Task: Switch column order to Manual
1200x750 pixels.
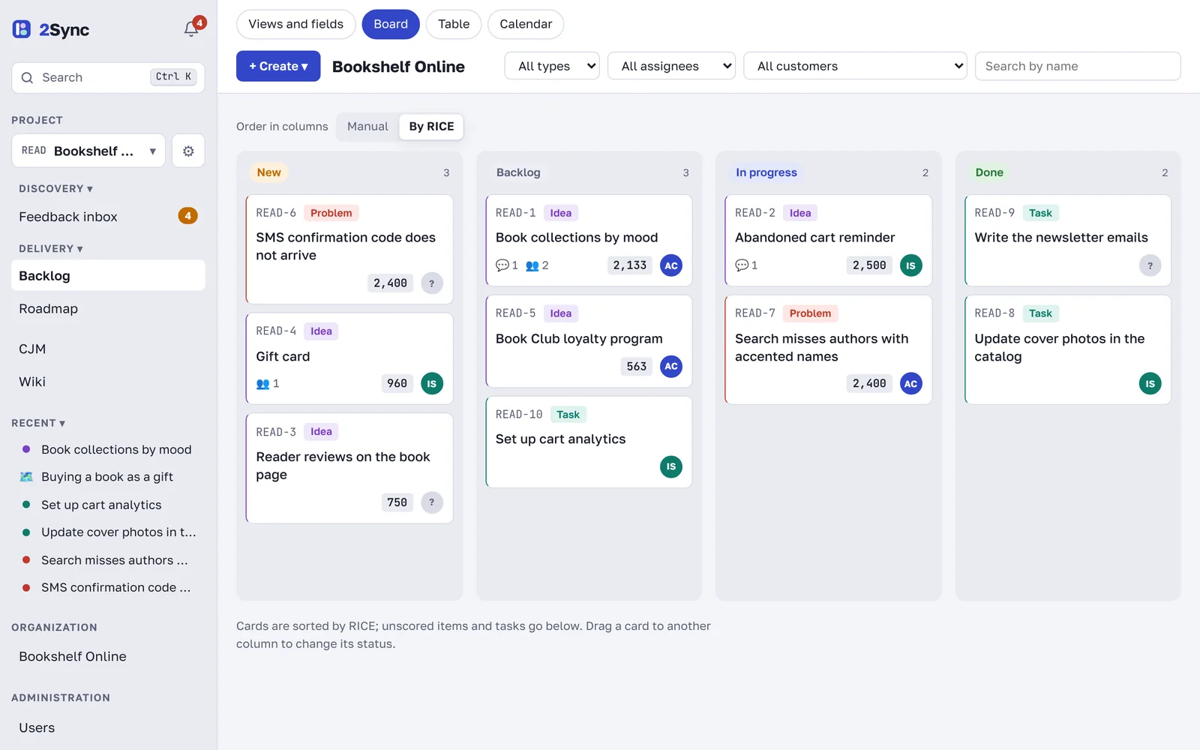Action: coord(367,127)
